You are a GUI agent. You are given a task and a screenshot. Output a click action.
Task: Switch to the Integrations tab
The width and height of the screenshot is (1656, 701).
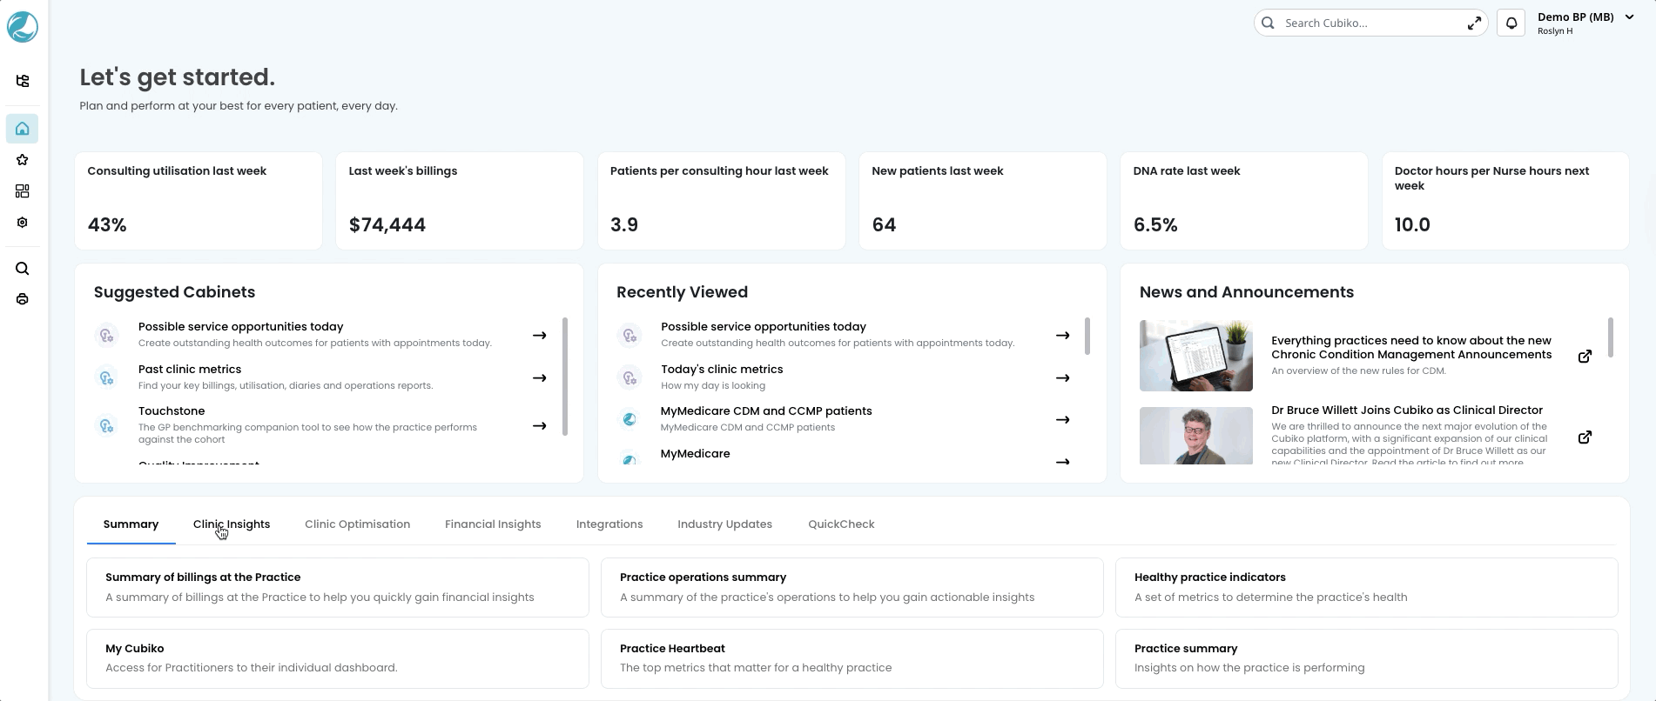coord(609,524)
